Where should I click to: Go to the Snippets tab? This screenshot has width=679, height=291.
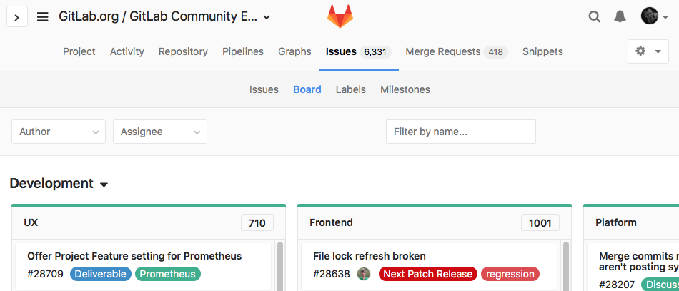[x=542, y=51]
